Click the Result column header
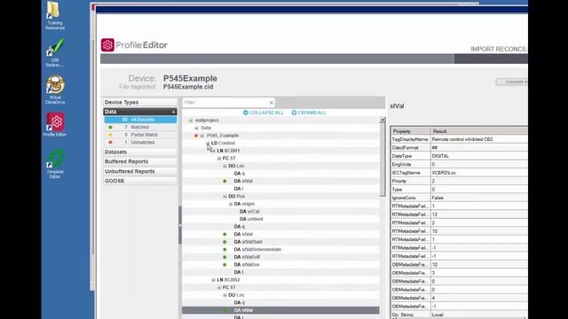The width and height of the screenshot is (568, 319). pyautogui.click(x=479, y=131)
